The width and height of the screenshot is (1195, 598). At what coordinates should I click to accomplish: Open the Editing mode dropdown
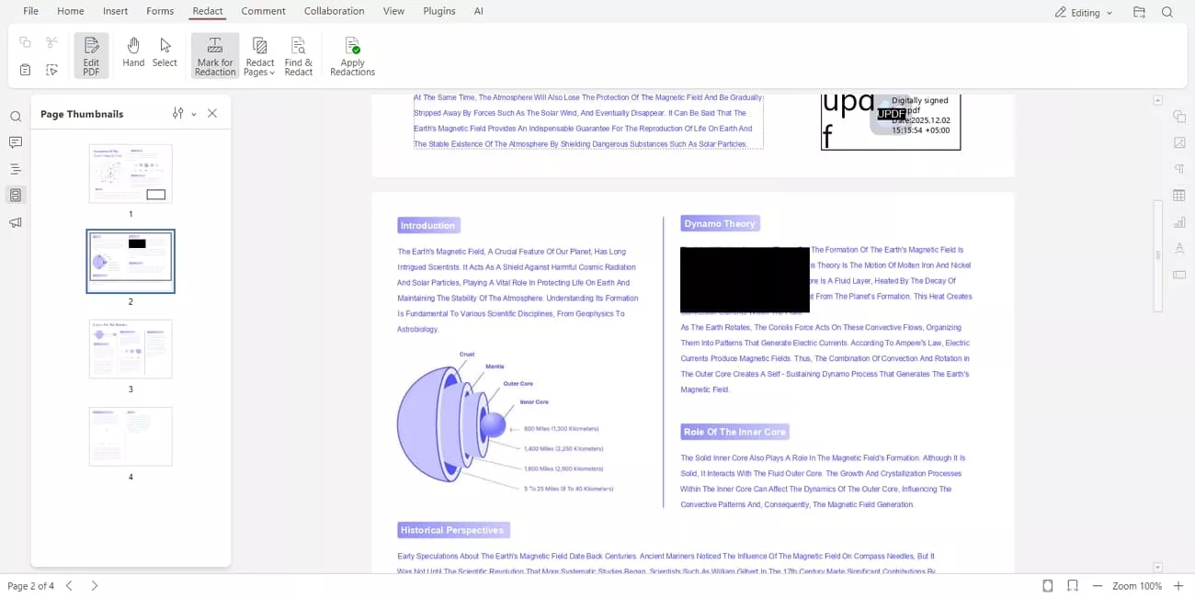point(1083,12)
